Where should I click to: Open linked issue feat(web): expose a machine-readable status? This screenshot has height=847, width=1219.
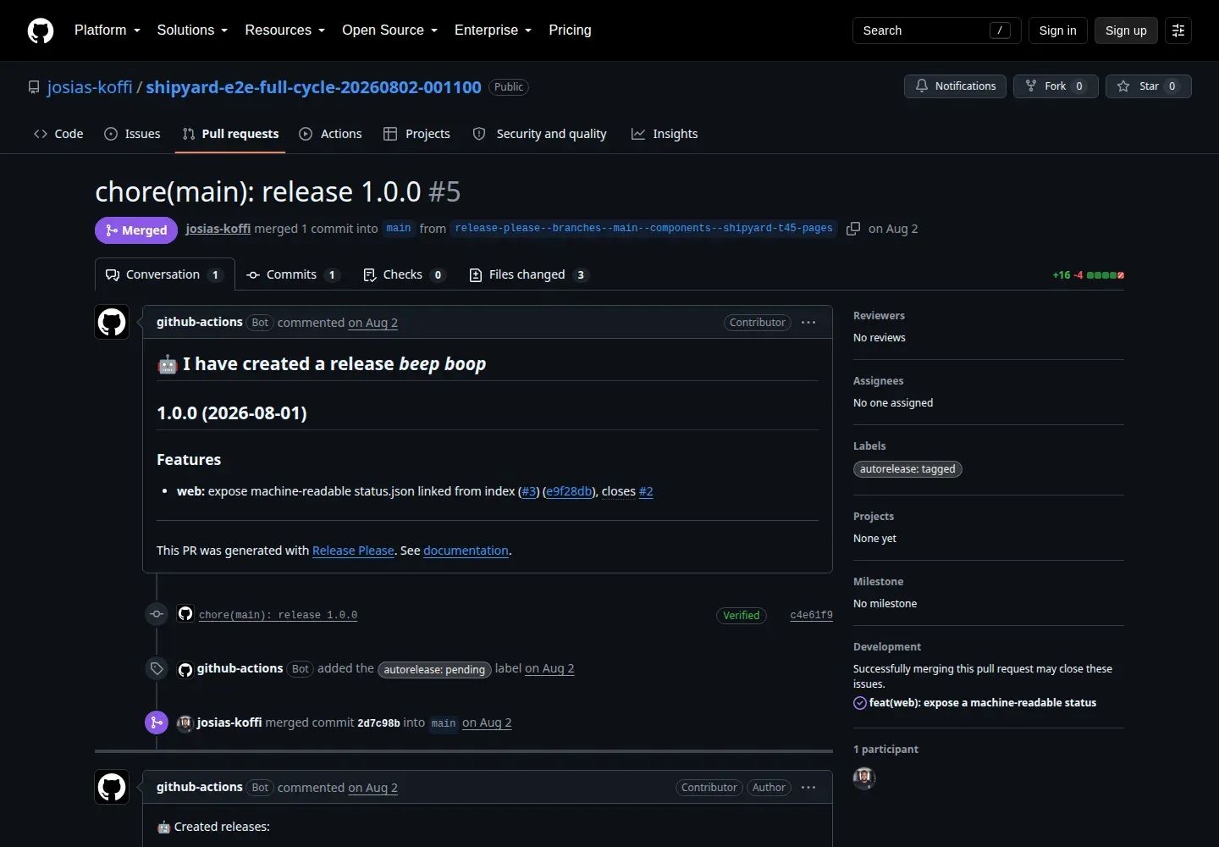982,703
